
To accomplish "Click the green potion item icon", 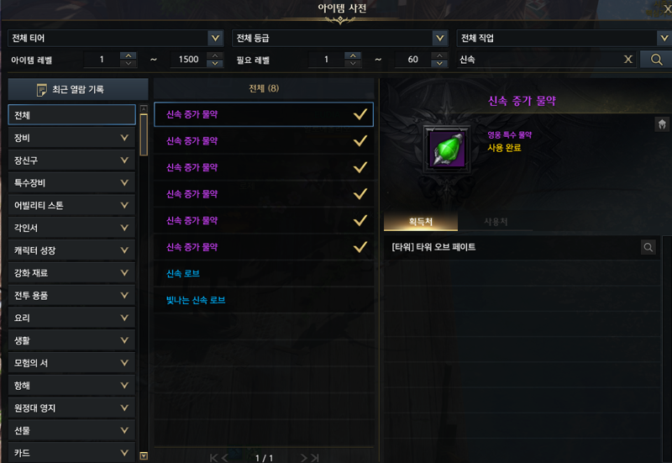I will pyautogui.click(x=447, y=150).
